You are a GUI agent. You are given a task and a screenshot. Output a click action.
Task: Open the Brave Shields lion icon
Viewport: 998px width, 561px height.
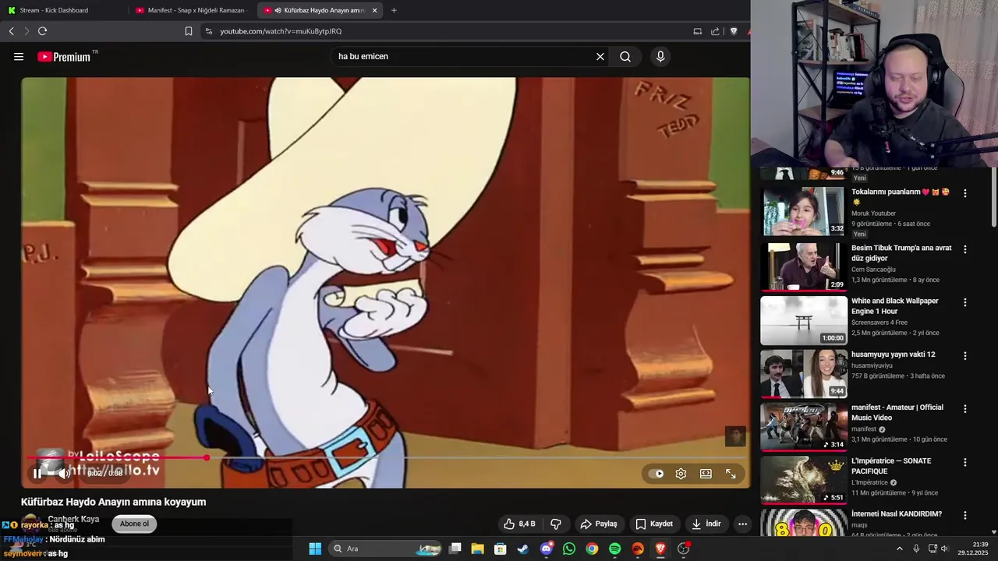click(x=734, y=31)
